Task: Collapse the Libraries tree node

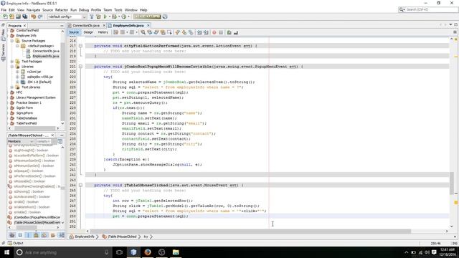Action: tap(12, 67)
